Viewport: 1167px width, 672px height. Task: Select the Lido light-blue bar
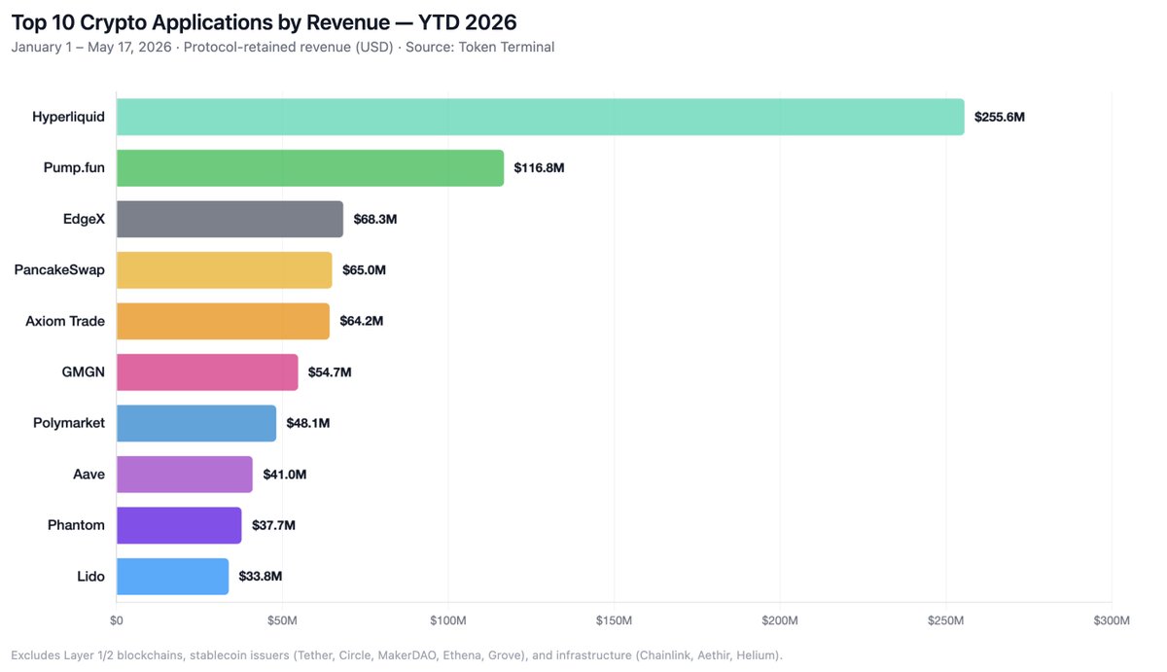(x=173, y=576)
